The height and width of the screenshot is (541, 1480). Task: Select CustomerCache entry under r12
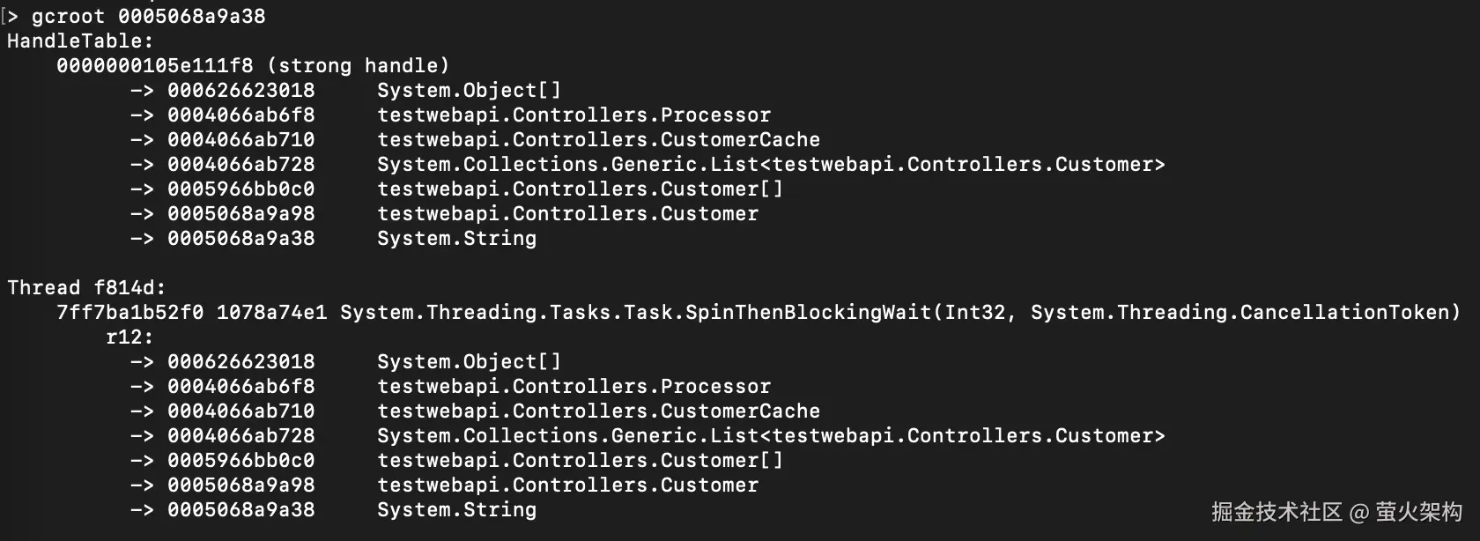click(x=598, y=411)
